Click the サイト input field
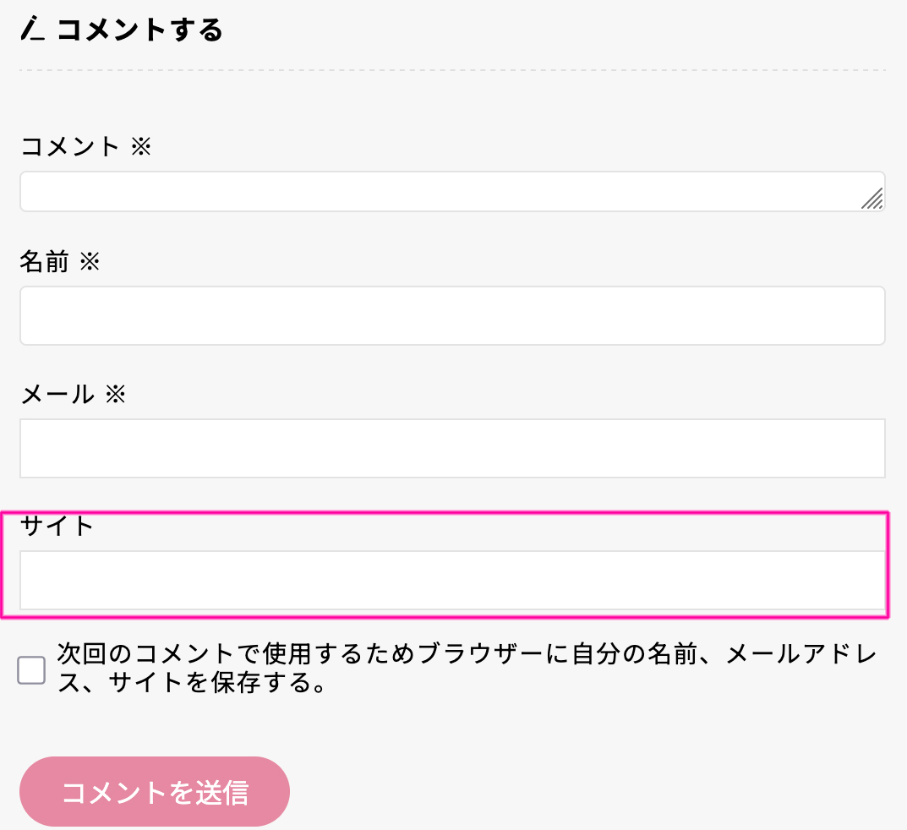This screenshot has height=830, width=907. (x=452, y=580)
